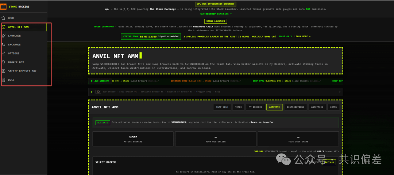Click the UP. DEX Integration Underway banner badge
Viewport: 394px width, 175px height.
coord(216,4)
